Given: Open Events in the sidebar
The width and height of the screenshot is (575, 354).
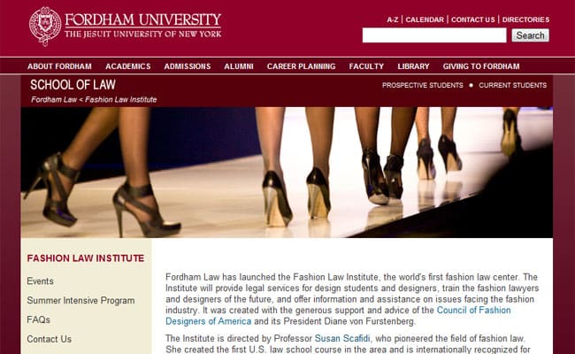Looking at the screenshot, I should pyautogui.click(x=40, y=281).
